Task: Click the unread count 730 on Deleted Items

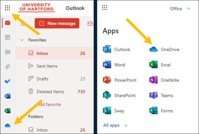Action: pos(81,92)
